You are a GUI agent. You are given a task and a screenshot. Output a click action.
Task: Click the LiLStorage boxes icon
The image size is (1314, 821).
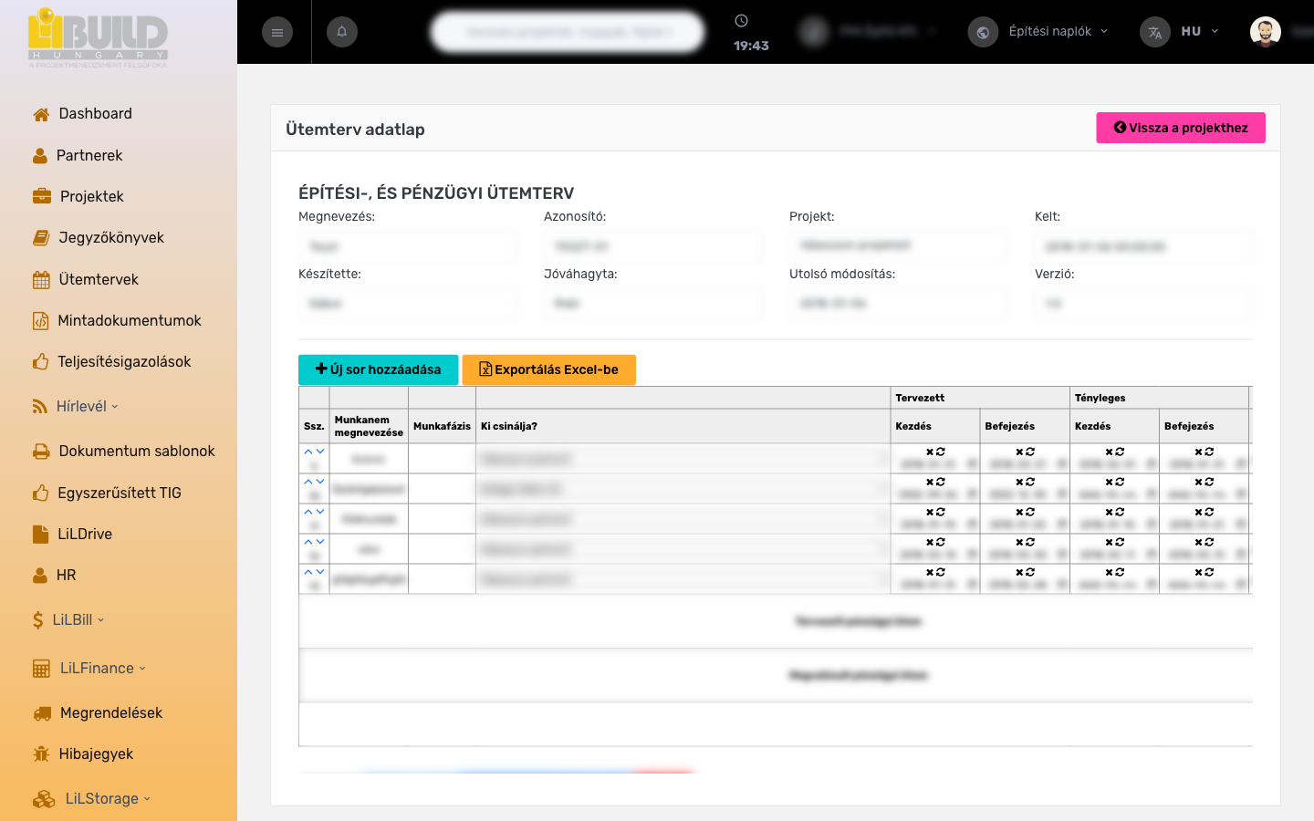tap(44, 799)
